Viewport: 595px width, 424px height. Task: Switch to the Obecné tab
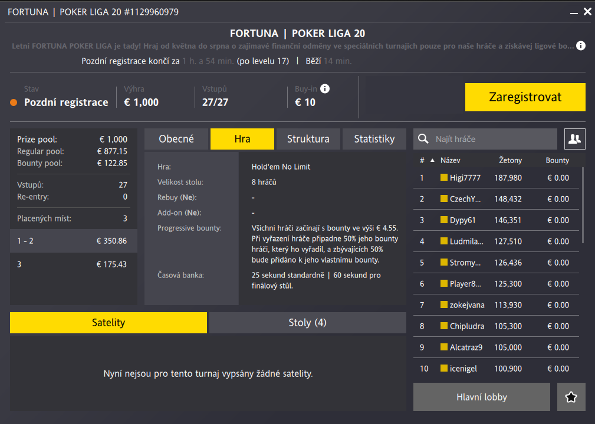pyautogui.click(x=176, y=139)
